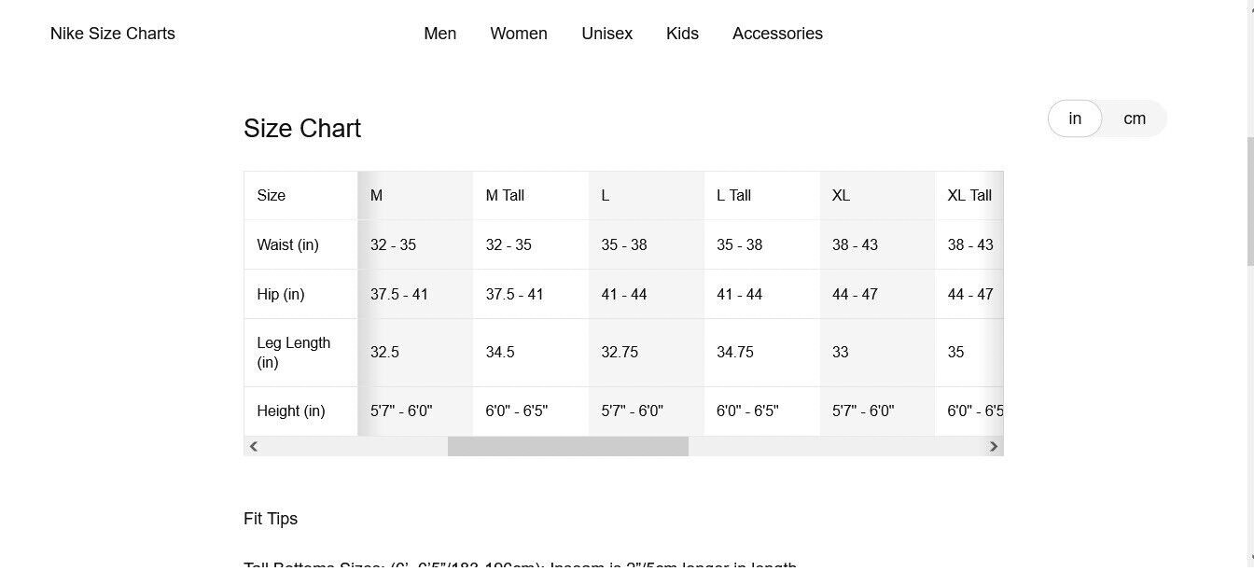Open the Women size charts menu
The image size is (1254, 571).
point(519,34)
